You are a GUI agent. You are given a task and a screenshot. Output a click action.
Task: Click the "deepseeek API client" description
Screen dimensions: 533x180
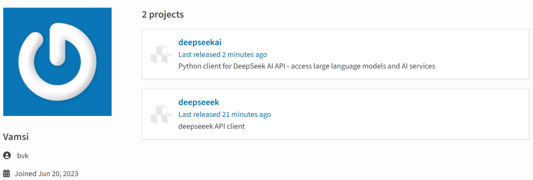coord(211,126)
